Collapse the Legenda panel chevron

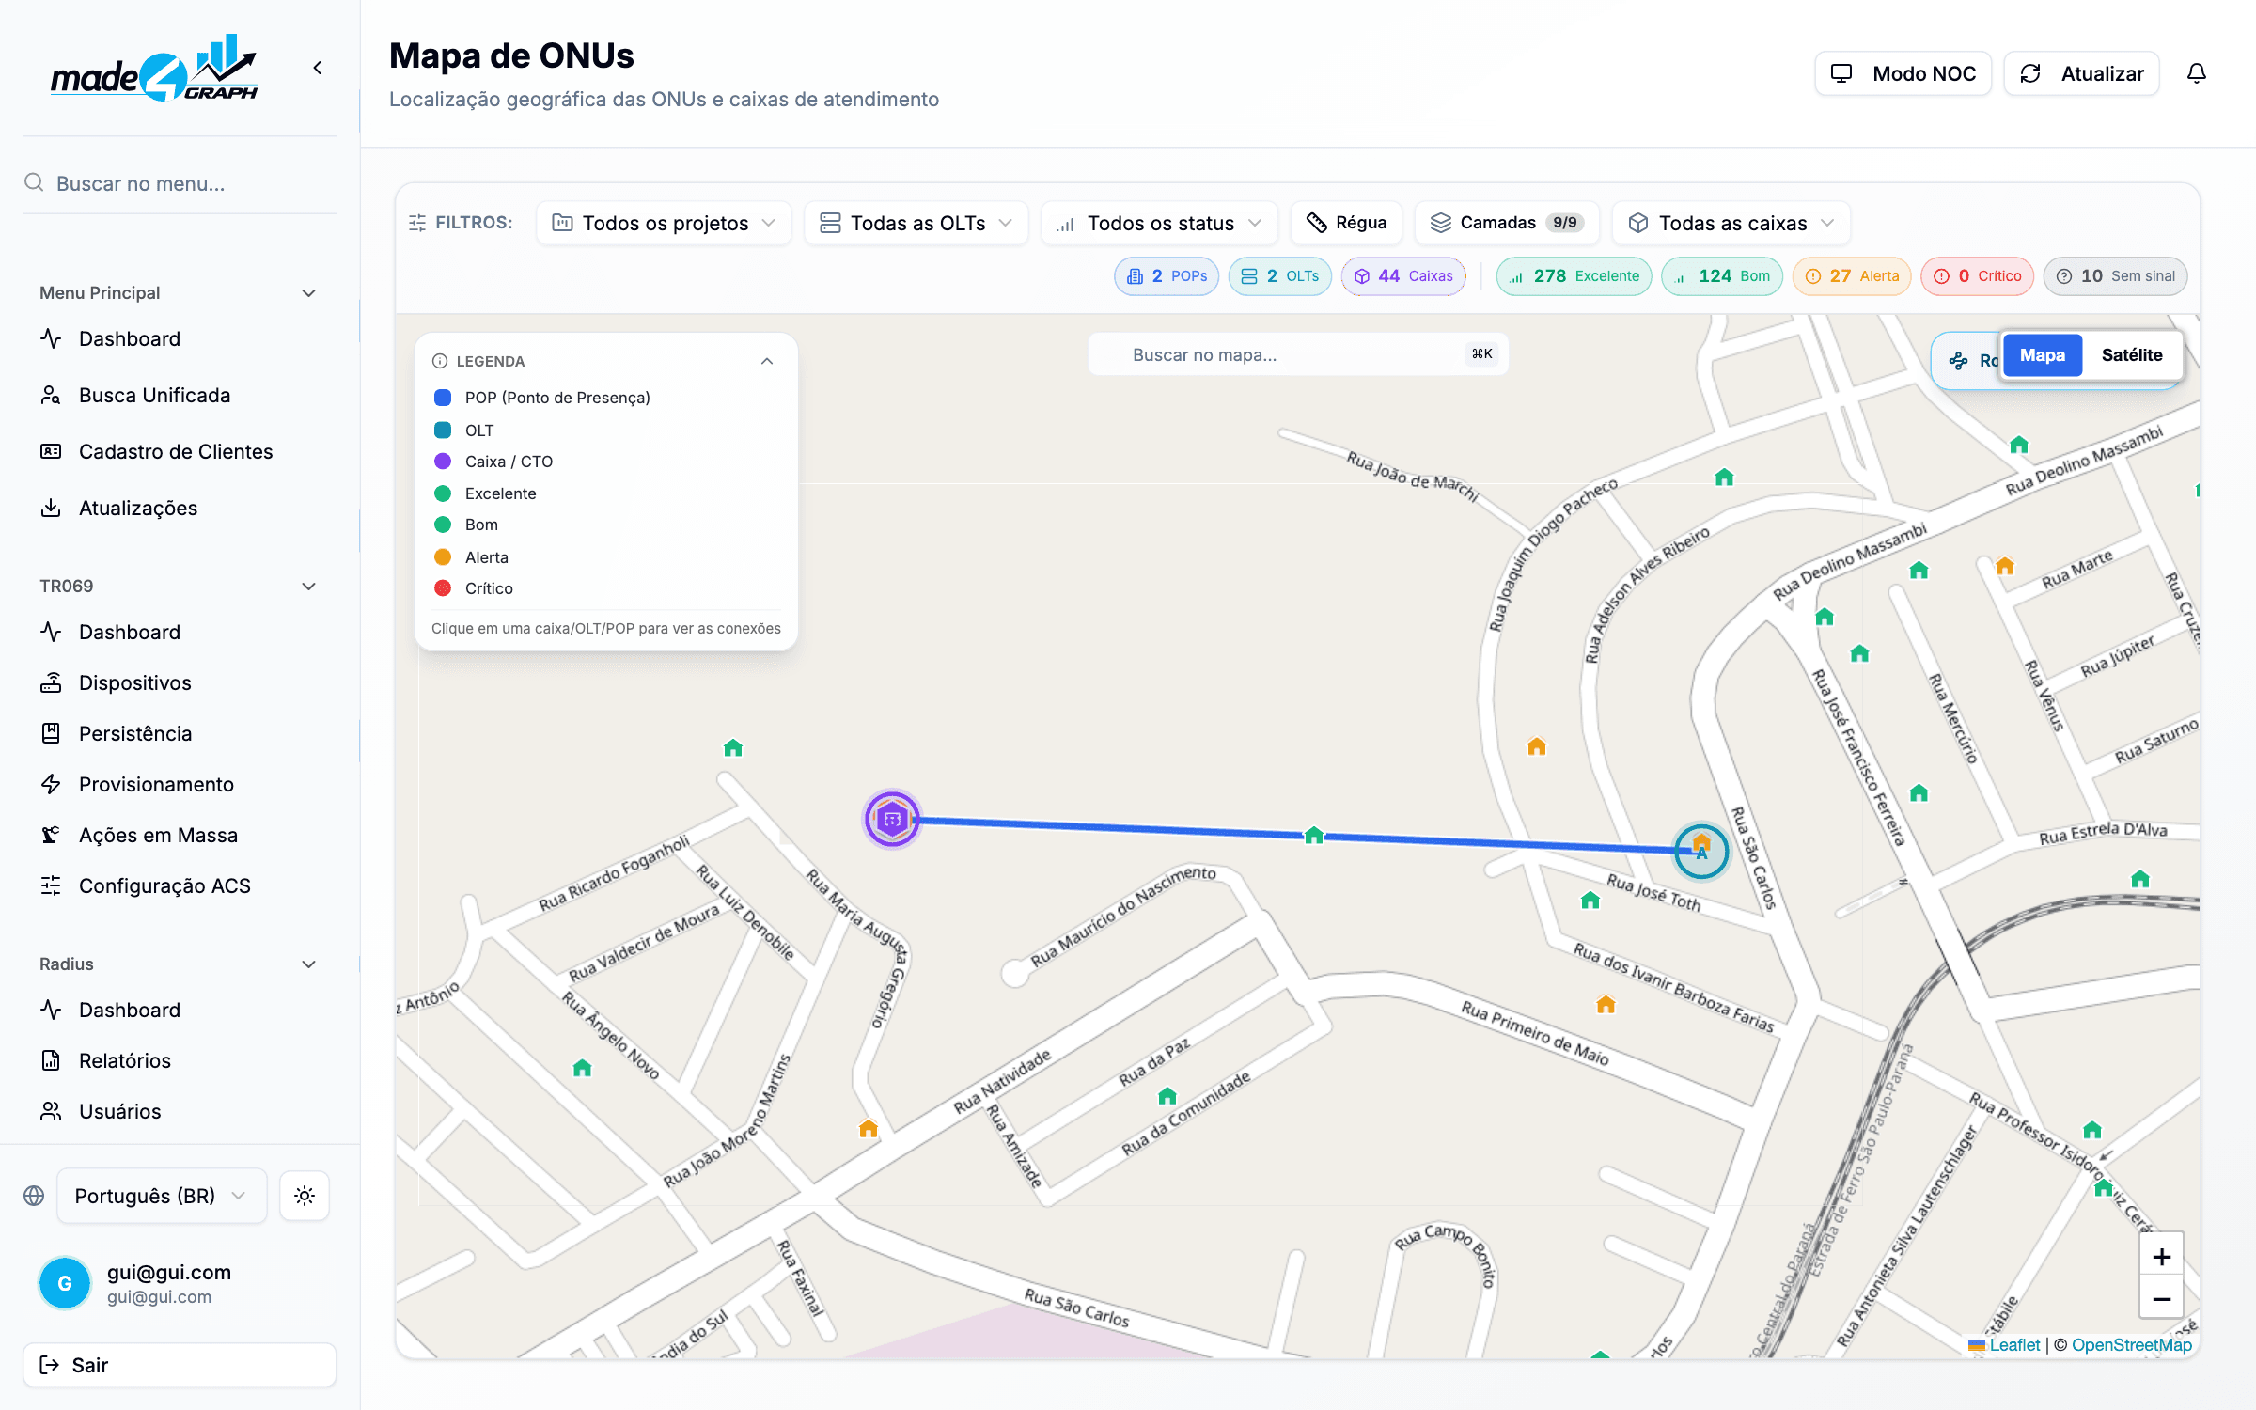[x=767, y=361]
